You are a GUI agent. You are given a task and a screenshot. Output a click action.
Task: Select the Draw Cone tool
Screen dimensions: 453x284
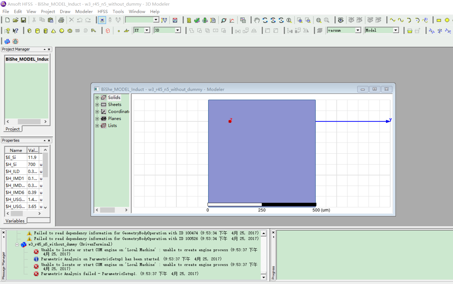(53, 31)
